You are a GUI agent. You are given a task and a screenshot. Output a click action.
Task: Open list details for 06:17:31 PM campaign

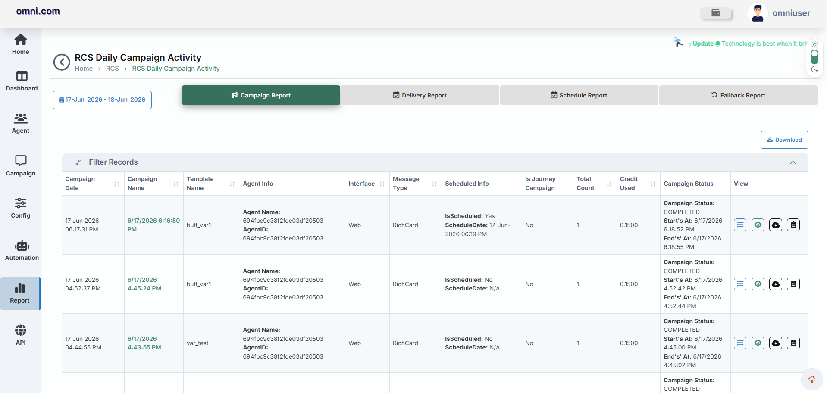coord(740,225)
